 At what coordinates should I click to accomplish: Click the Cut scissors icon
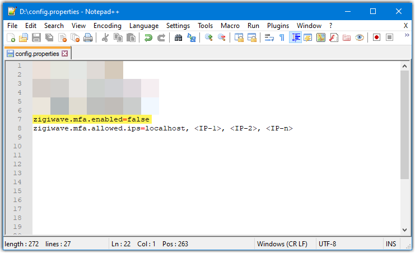tap(105, 38)
